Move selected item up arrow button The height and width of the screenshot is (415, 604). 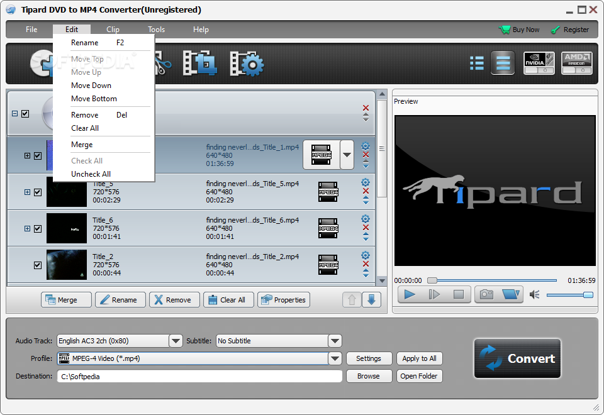352,299
